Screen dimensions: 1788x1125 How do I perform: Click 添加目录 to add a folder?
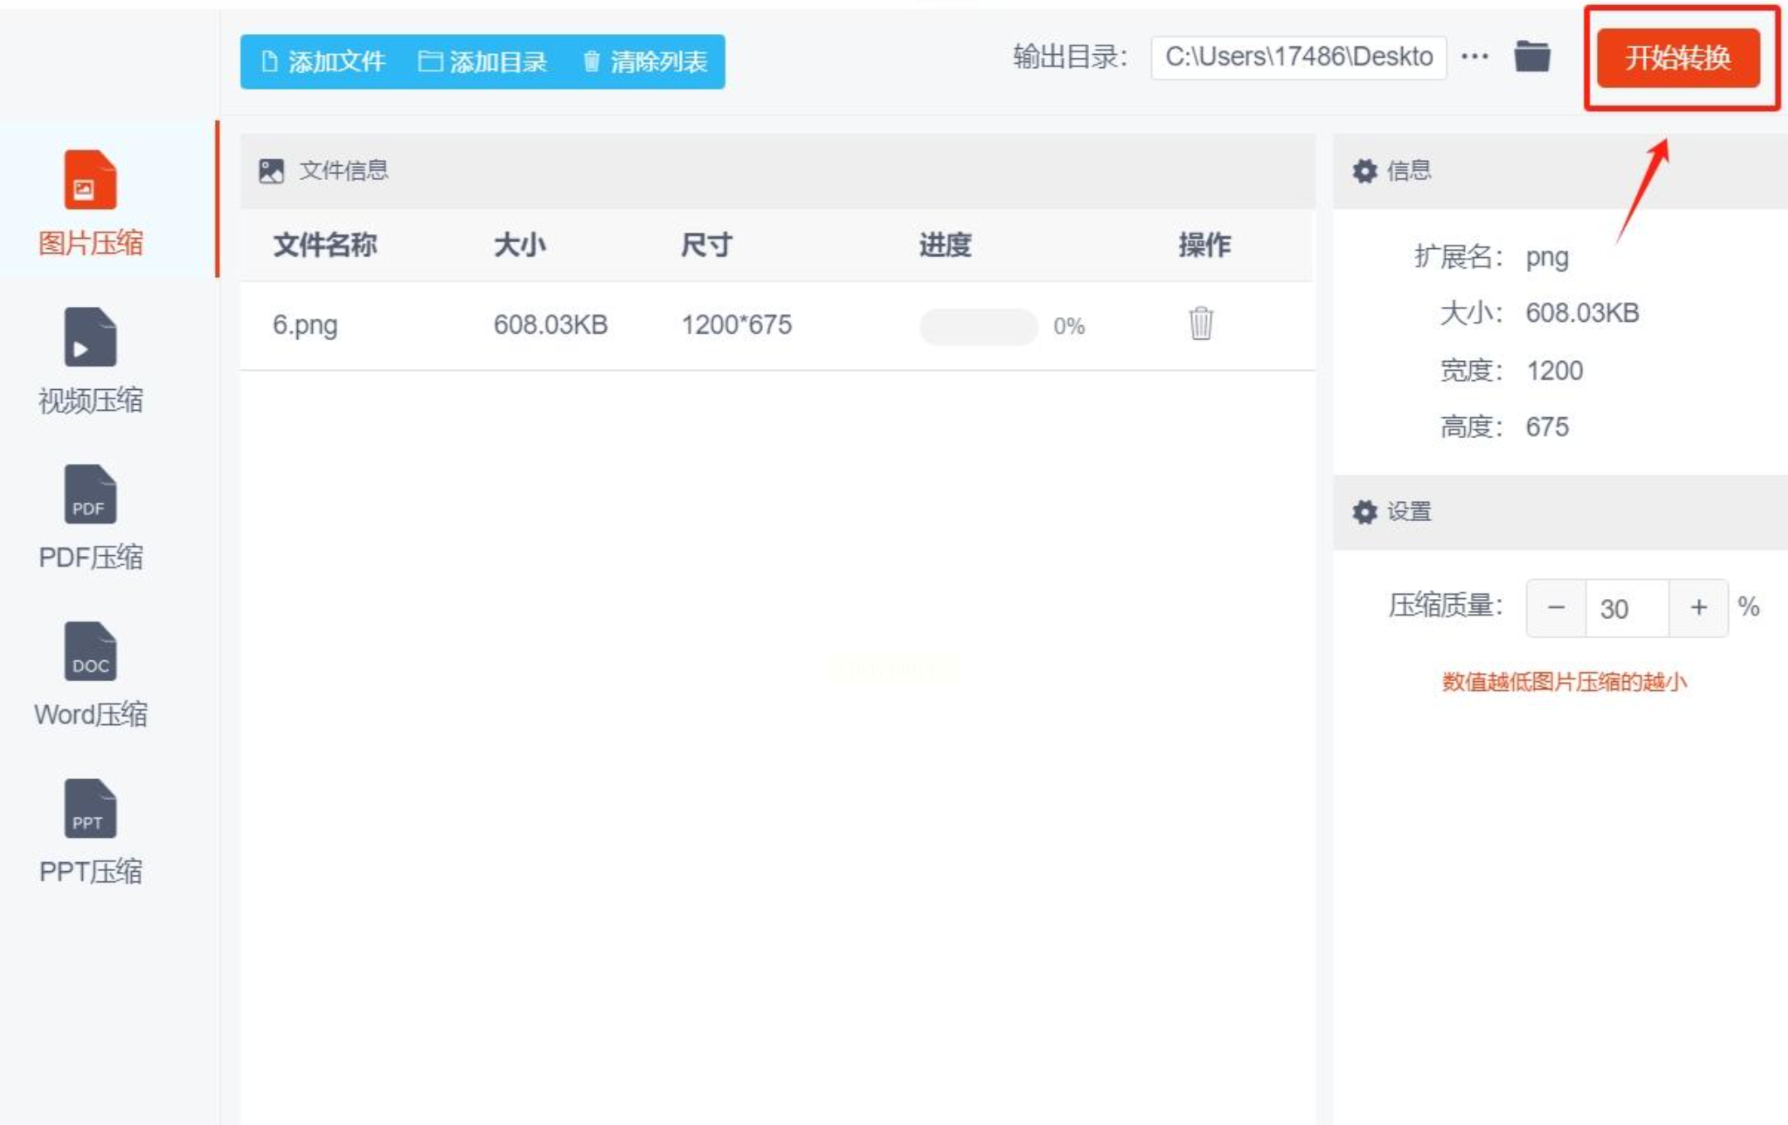pos(482,61)
